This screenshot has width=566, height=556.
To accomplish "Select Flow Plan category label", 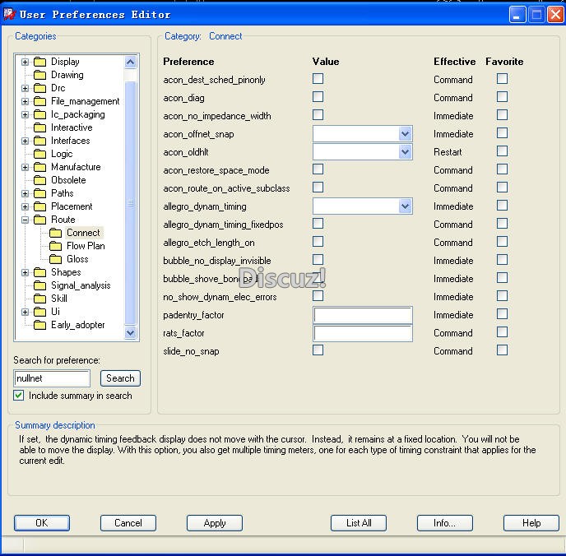I will pyautogui.click(x=86, y=246).
